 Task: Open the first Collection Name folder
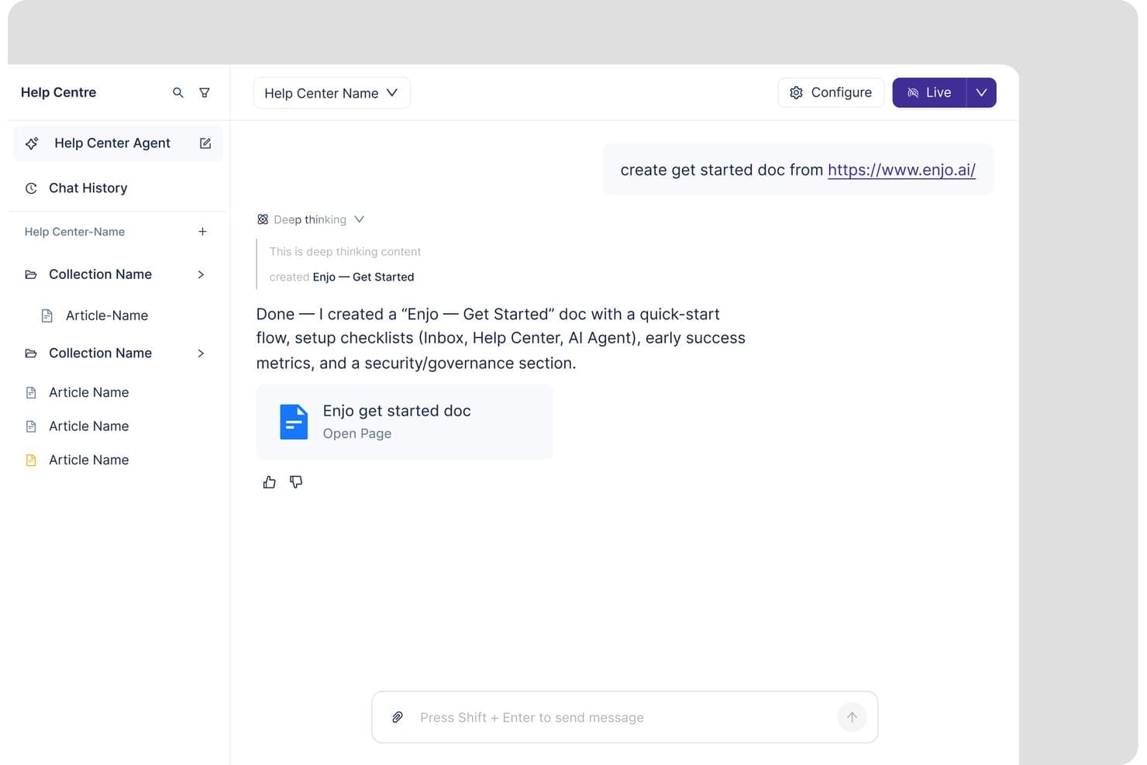pyautogui.click(x=31, y=274)
